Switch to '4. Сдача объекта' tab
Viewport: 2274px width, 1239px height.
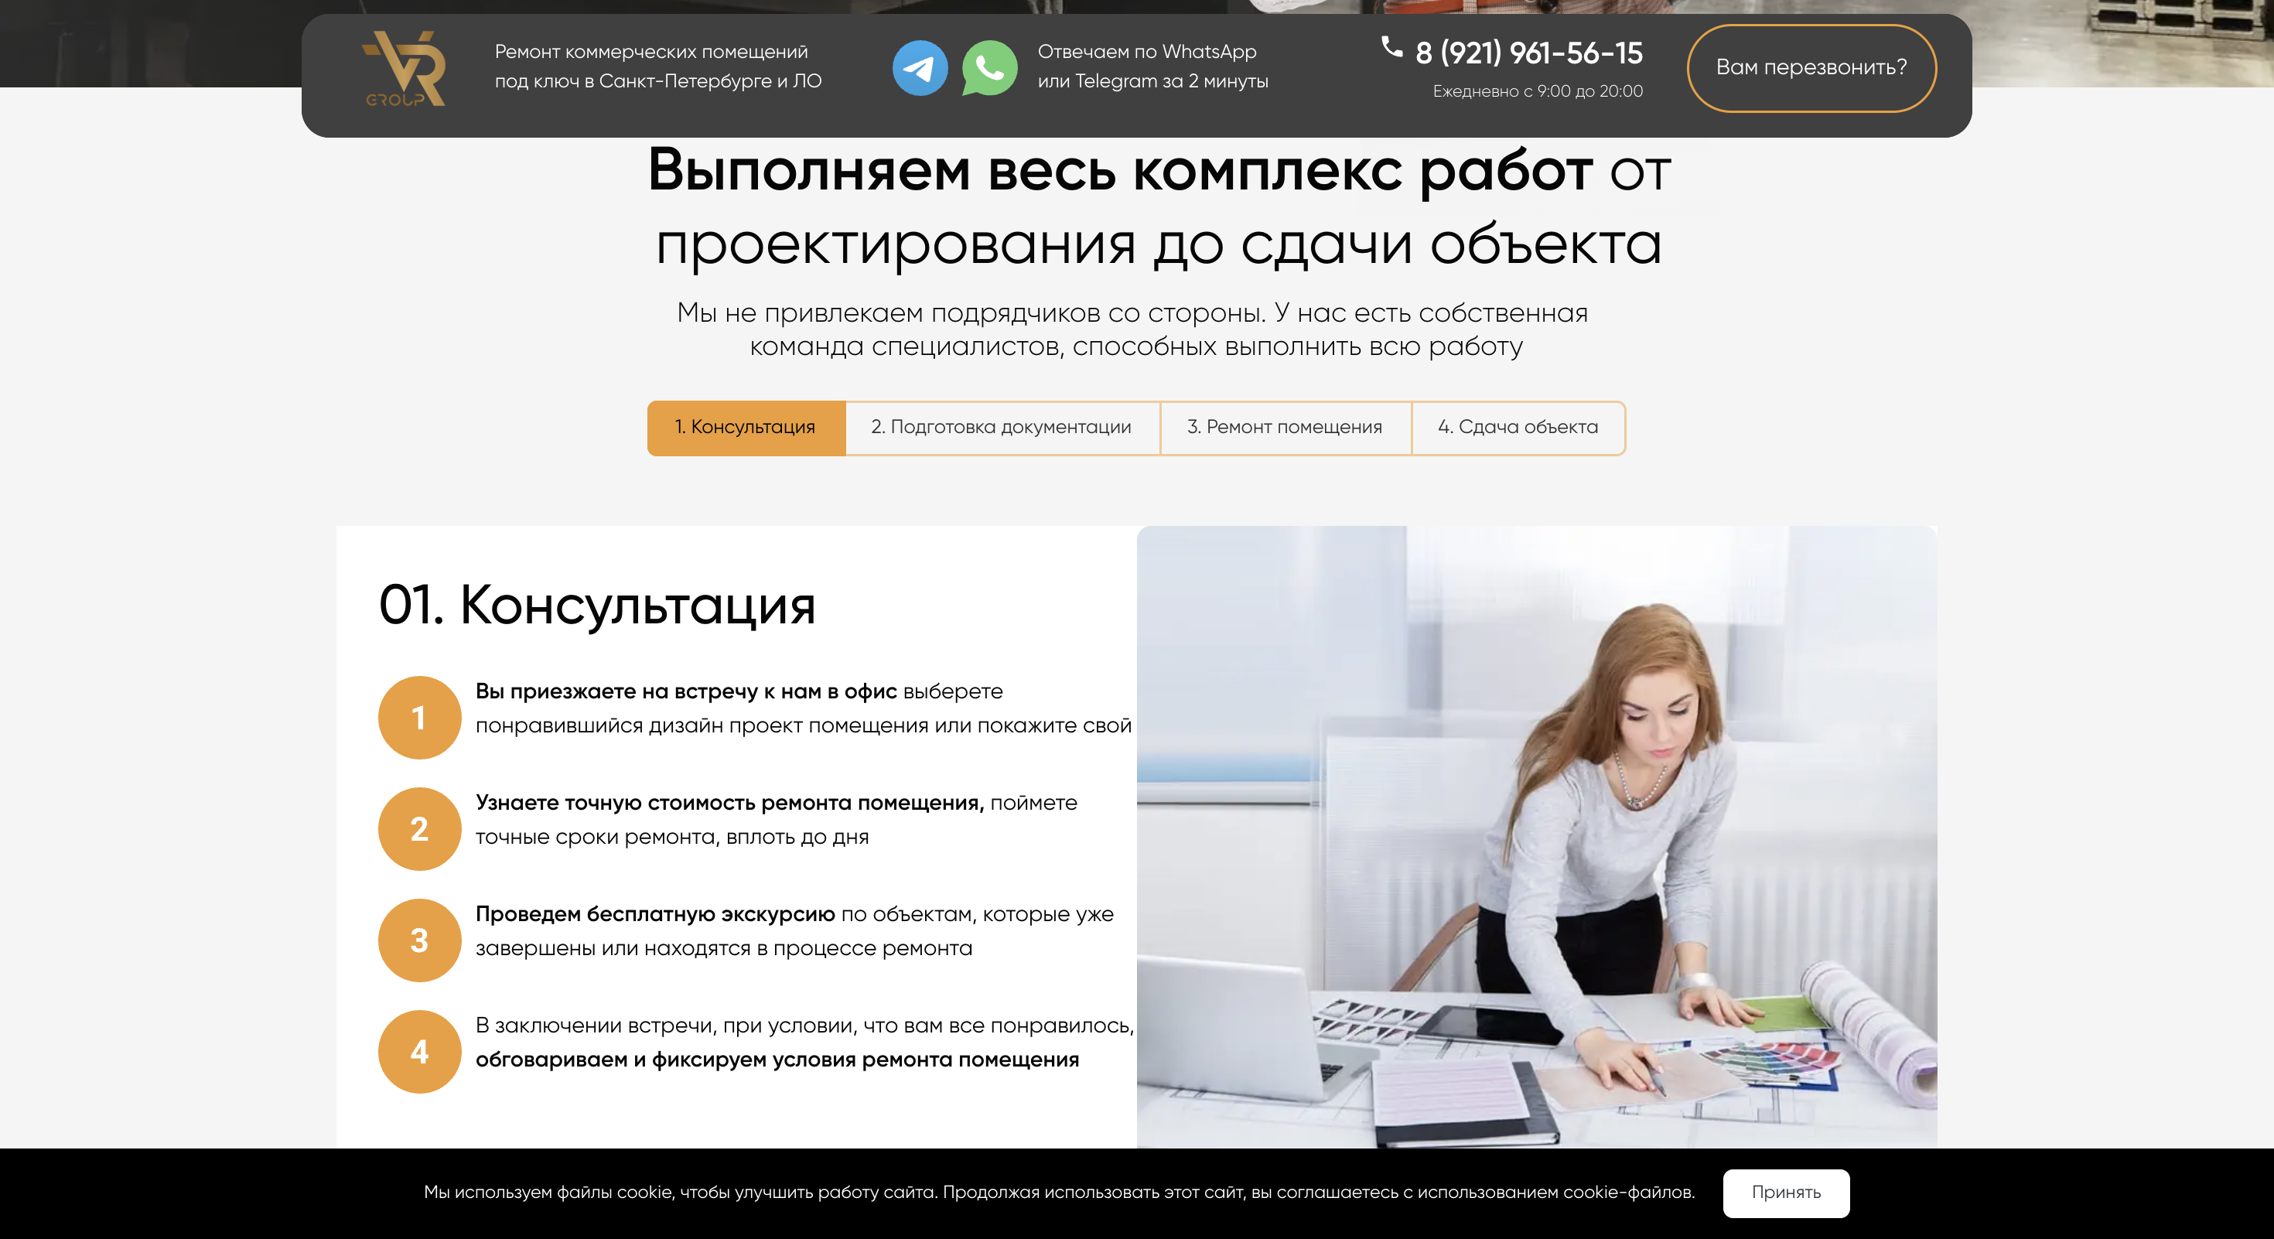click(1518, 428)
